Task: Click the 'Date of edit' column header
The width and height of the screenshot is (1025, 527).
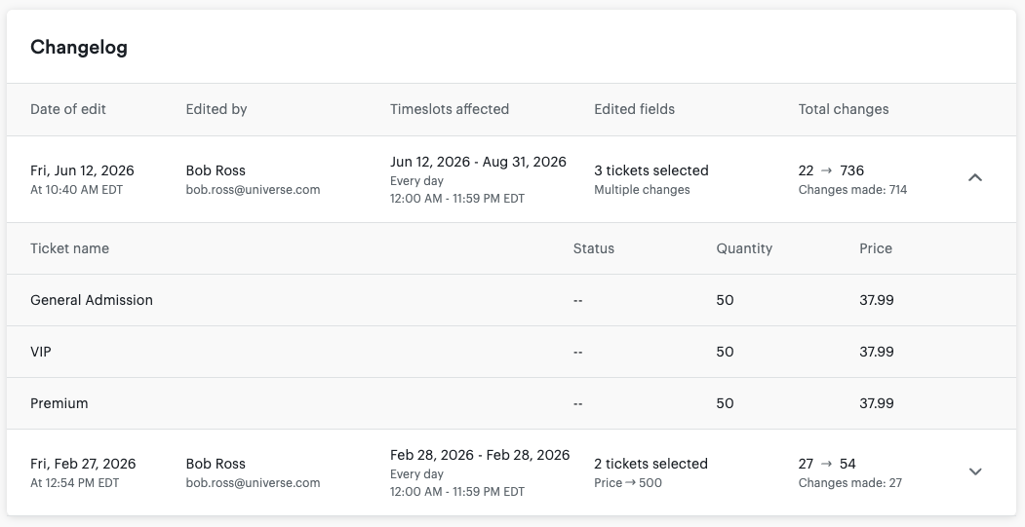Action: click(x=68, y=109)
